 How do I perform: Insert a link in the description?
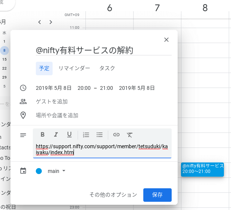116,135
